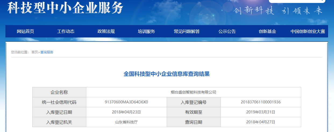This screenshot has height=132, width=334.
Task: Open the 公示公告 page
Action: pyautogui.click(x=227, y=32)
